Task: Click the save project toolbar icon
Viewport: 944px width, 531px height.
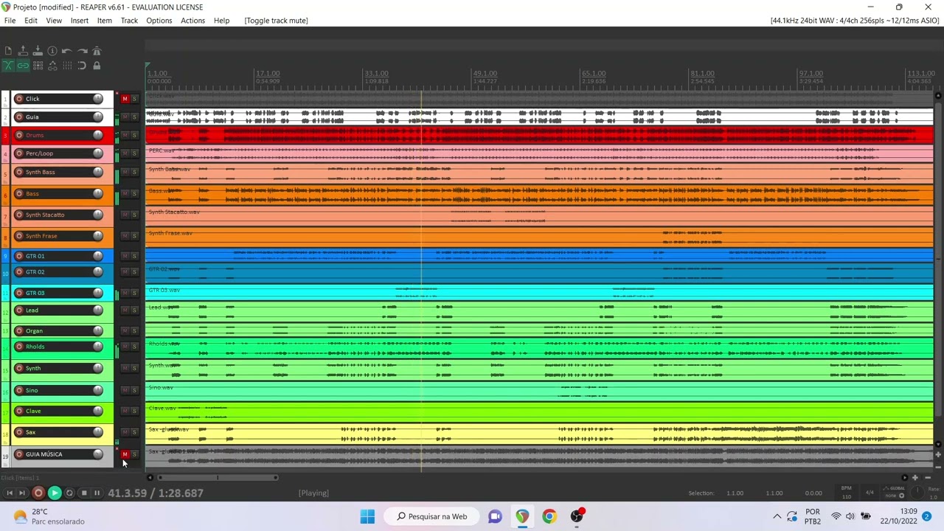Action: [x=38, y=51]
